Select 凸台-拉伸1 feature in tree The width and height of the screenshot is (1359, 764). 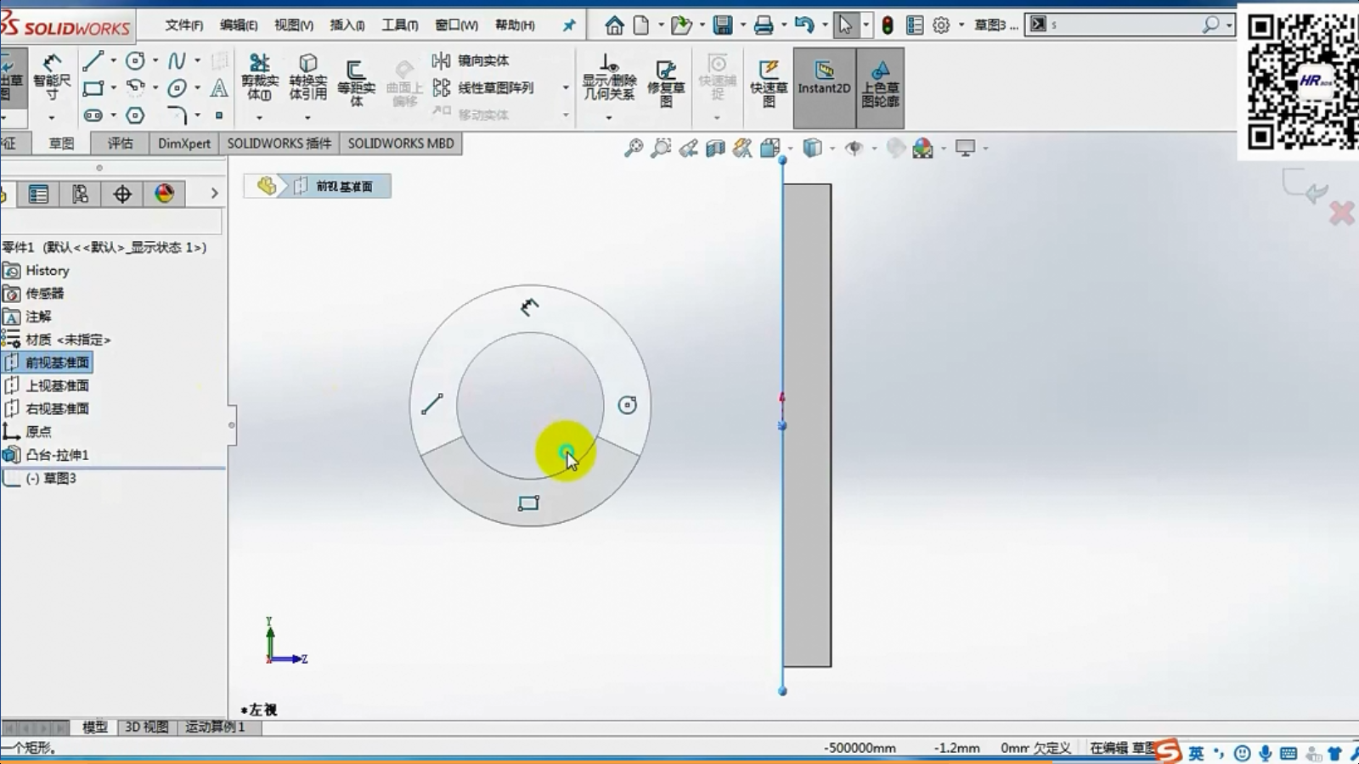point(57,455)
